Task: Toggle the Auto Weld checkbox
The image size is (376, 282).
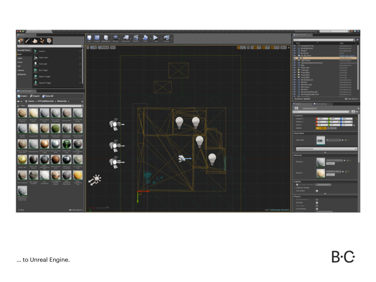Action: point(317,203)
